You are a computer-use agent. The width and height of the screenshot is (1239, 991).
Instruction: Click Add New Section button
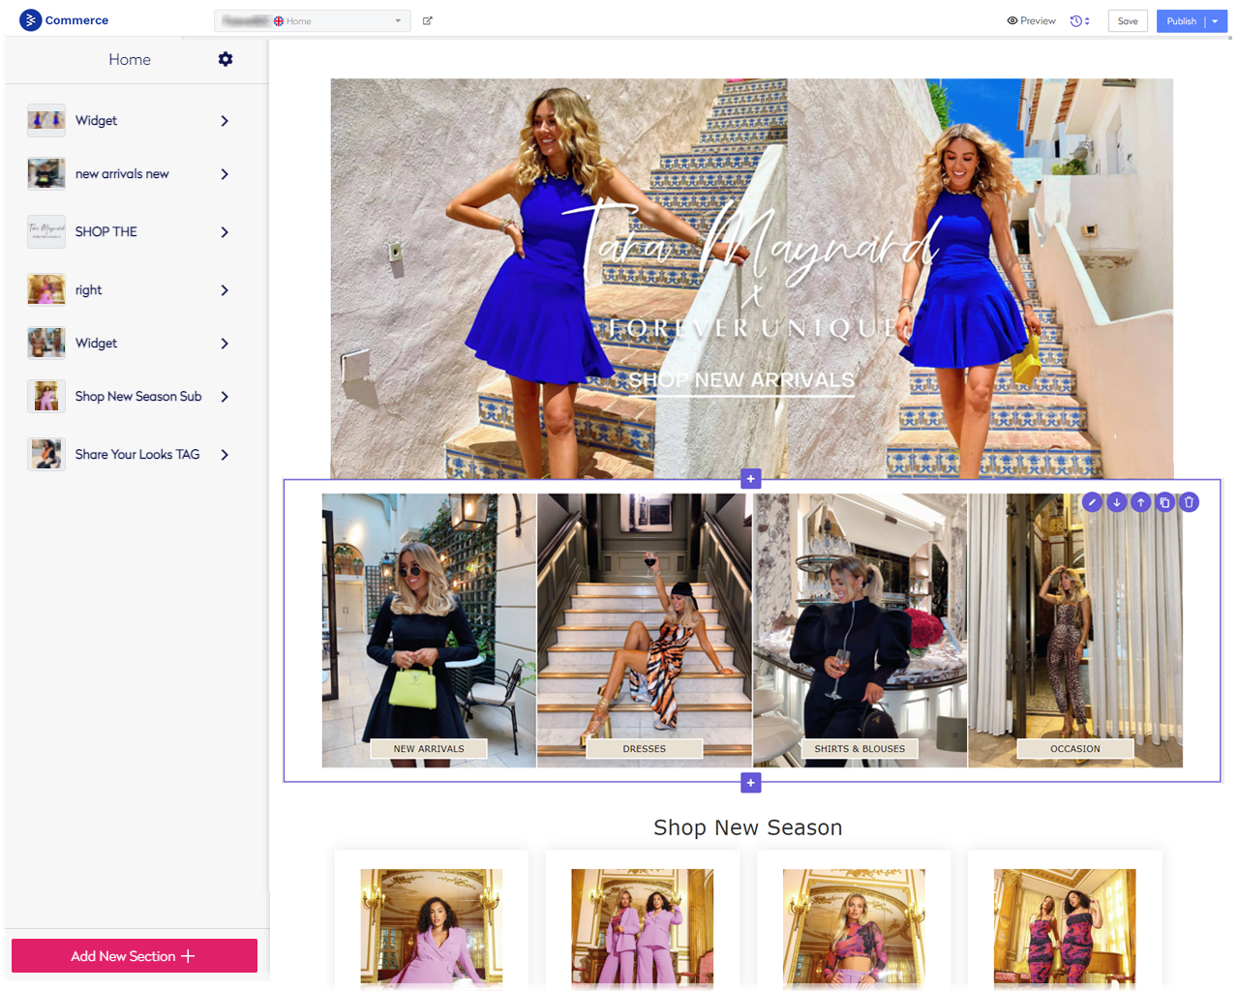coord(135,955)
